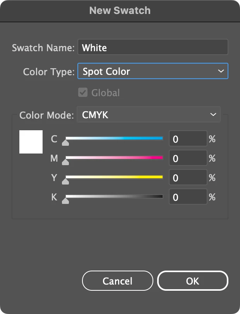Open the Color Type dropdown
Image resolution: width=240 pixels, height=314 pixels.
click(x=153, y=71)
